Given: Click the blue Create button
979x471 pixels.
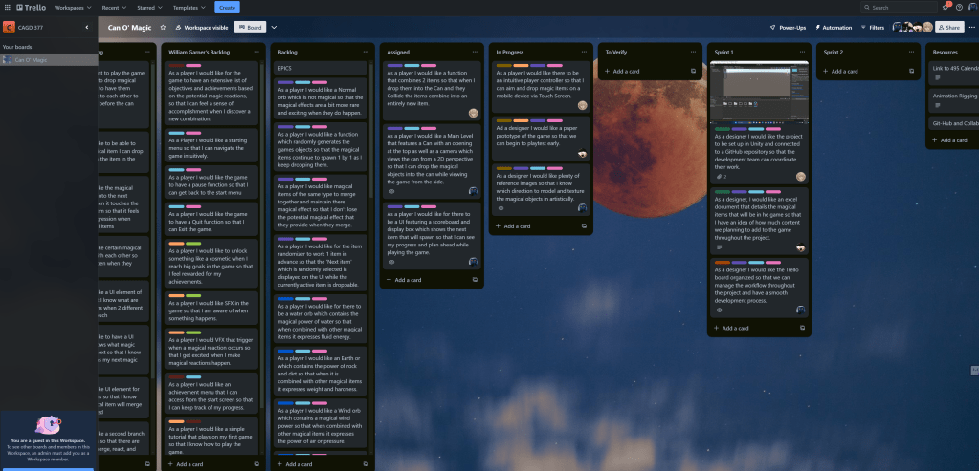Looking at the screenshot, I should pos(227,7).
